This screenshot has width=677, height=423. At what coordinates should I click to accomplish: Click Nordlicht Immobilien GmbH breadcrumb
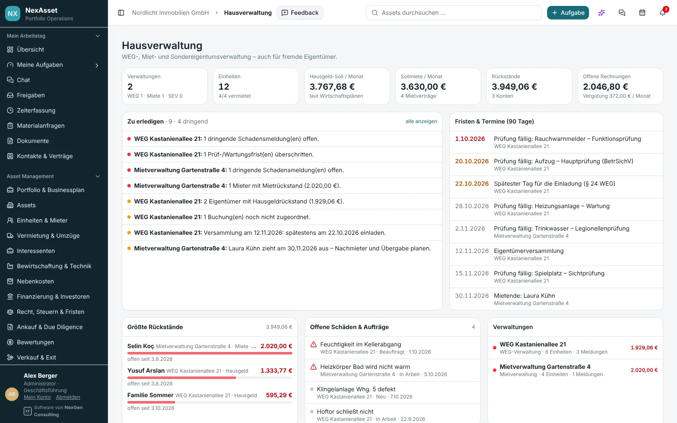click(x=171, y=13)
